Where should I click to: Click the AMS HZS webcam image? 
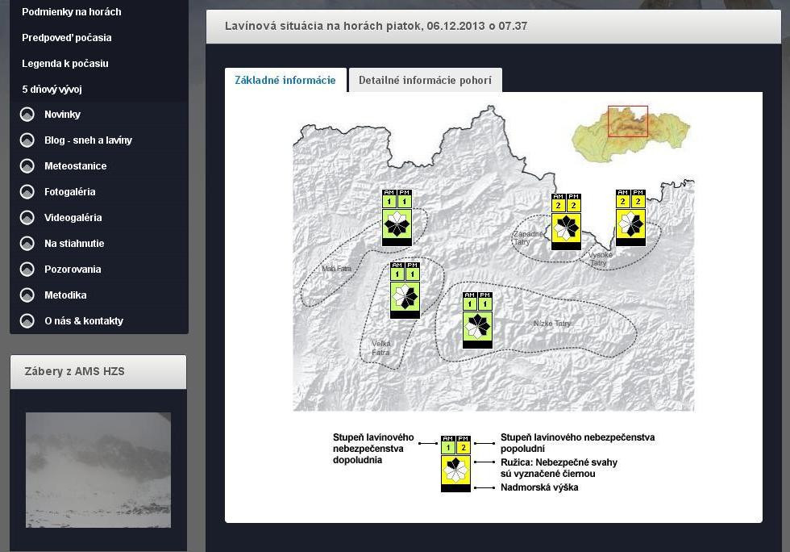(98, 470)
